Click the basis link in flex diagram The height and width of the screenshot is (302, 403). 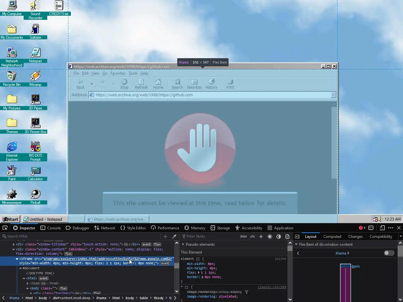click(356, 266)
